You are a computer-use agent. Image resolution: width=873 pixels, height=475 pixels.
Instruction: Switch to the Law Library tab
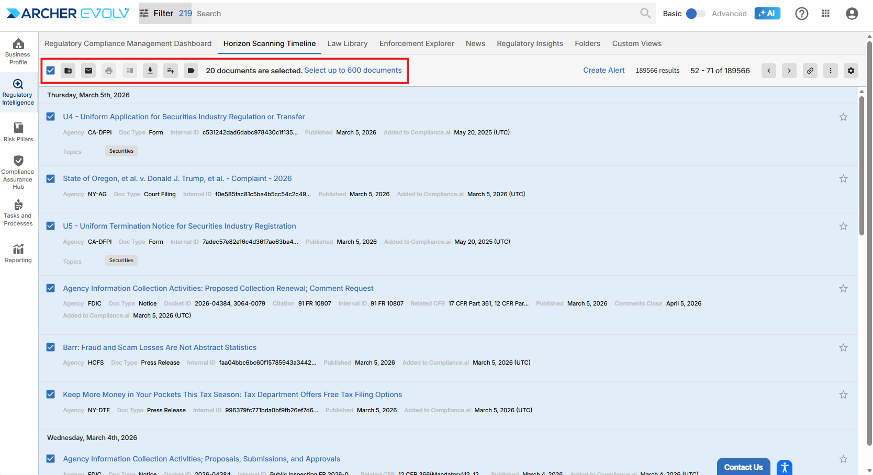(x=347, y=43)
